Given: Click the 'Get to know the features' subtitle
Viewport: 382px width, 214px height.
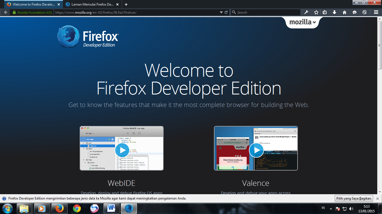Looking at the screenshot, I should click(189, 105).
